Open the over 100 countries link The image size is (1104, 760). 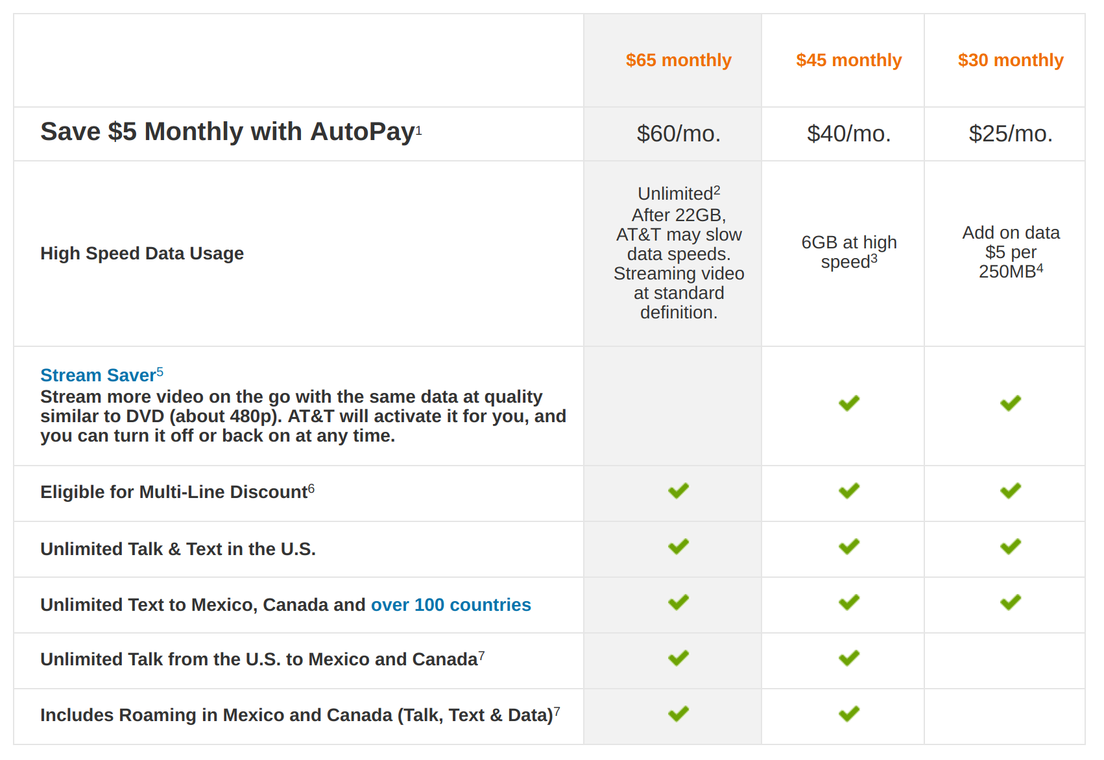pos(450,605)
